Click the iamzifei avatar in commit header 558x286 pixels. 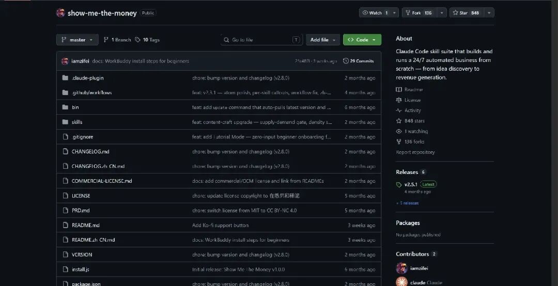(65, 61)
